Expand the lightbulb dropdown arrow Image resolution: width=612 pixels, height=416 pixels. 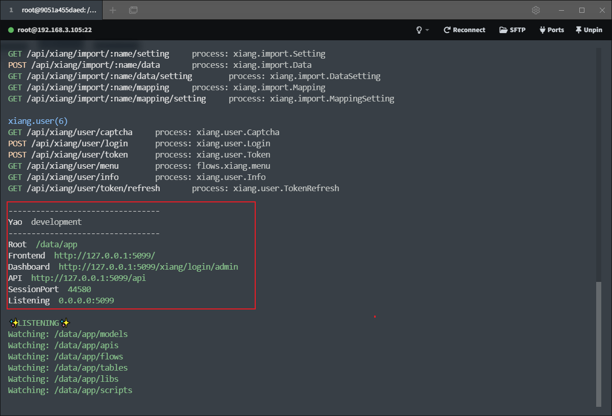coord(427,30)
